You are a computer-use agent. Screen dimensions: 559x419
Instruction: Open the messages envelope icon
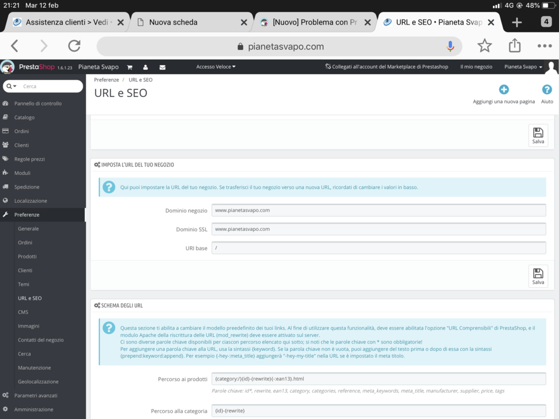[x=162, y=68]
